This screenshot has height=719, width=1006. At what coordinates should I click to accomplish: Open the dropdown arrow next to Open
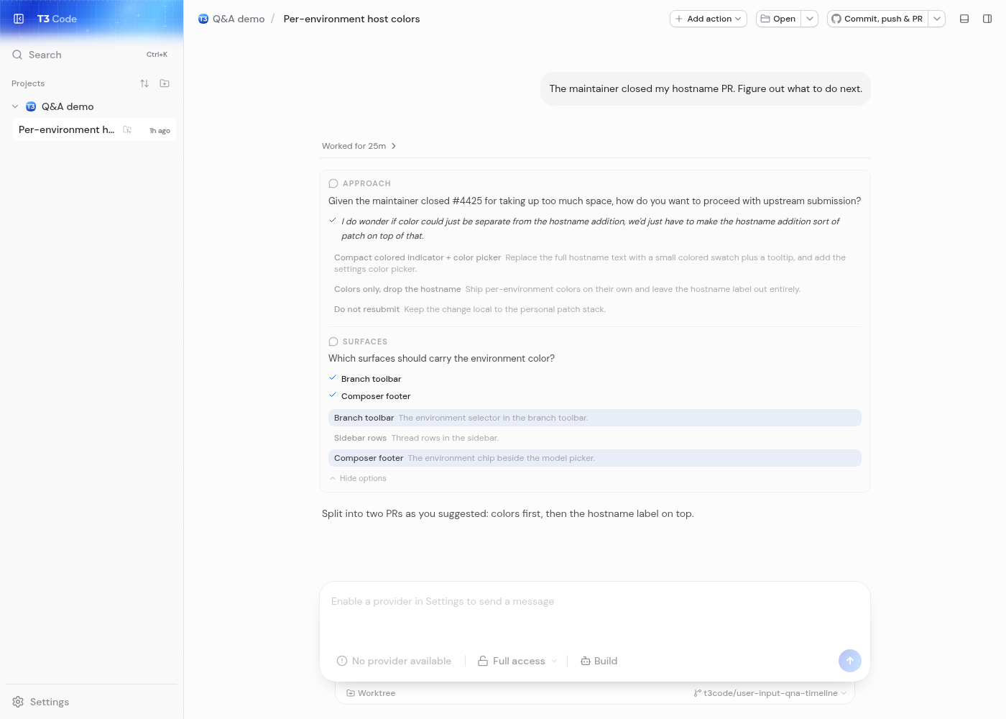810,19
